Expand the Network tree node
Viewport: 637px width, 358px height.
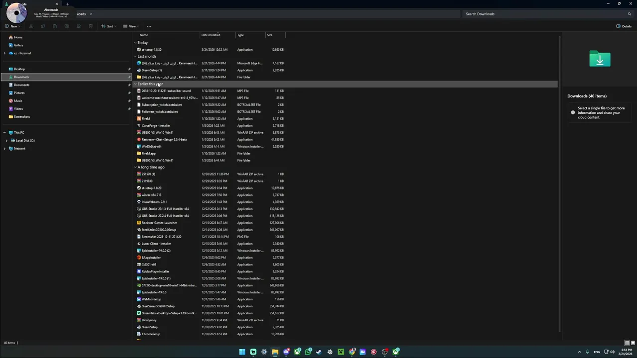4,149
